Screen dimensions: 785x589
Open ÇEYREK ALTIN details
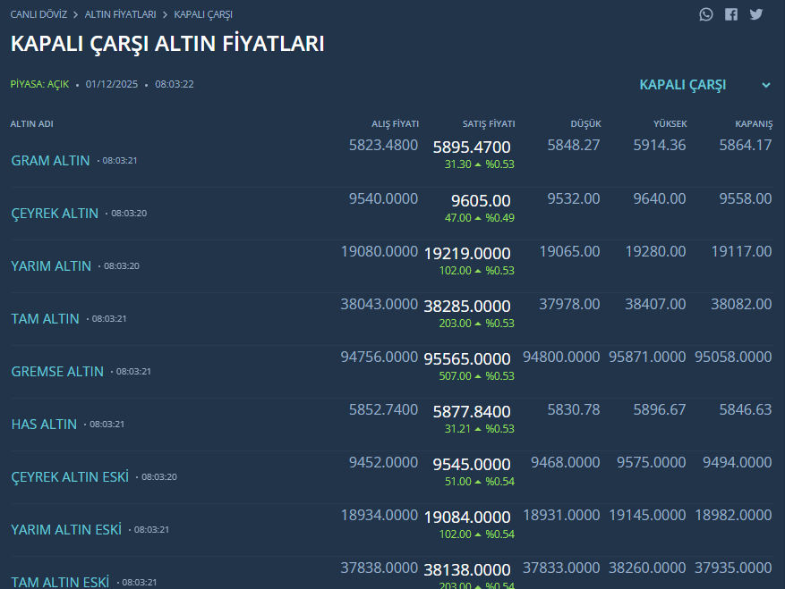tap(55, 214)
